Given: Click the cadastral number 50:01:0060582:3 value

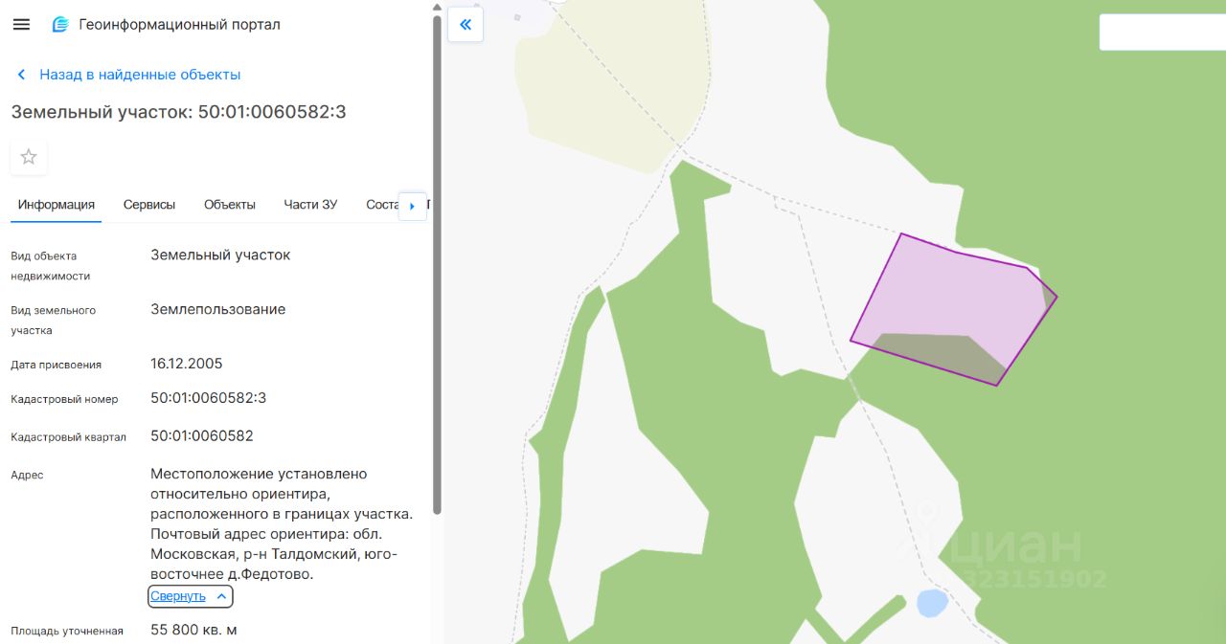Looking at the screenshot, I should click(x=209, y=398).
